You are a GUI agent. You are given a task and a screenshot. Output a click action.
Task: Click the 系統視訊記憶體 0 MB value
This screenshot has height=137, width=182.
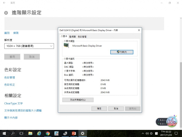[x=103, y=88]
